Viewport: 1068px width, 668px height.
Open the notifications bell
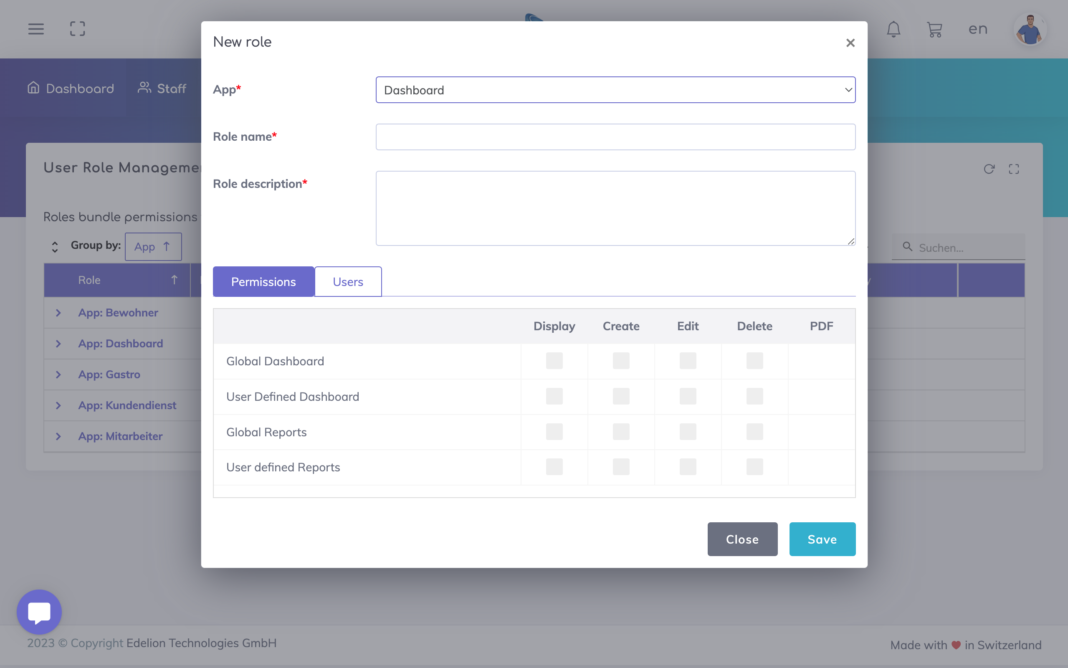(893, 29)
